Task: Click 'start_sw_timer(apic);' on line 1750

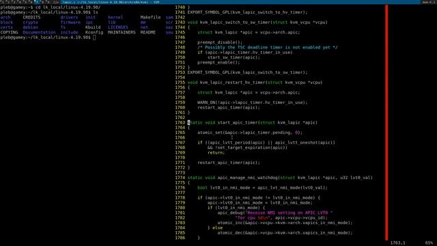Action: pyautogui.click(x=234, y=57)
